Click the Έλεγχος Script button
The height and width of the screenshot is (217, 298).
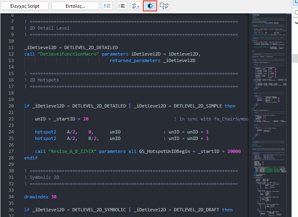[24, 6]
